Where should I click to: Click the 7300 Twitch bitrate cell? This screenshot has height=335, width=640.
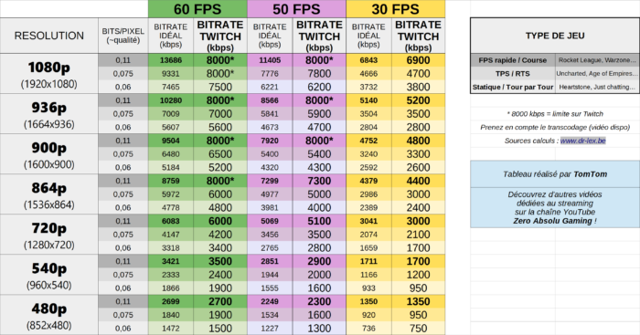point(319,181)
